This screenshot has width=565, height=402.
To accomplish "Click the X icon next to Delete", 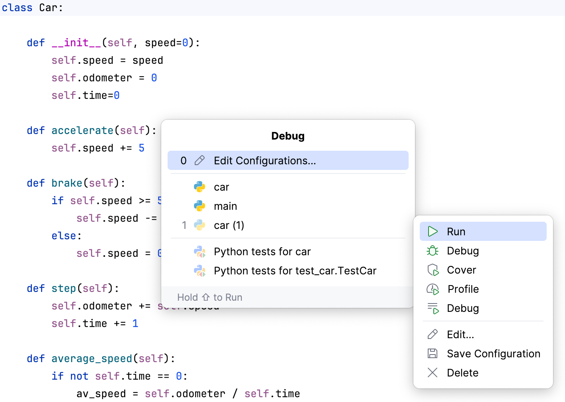I will [x=433, y=372].
